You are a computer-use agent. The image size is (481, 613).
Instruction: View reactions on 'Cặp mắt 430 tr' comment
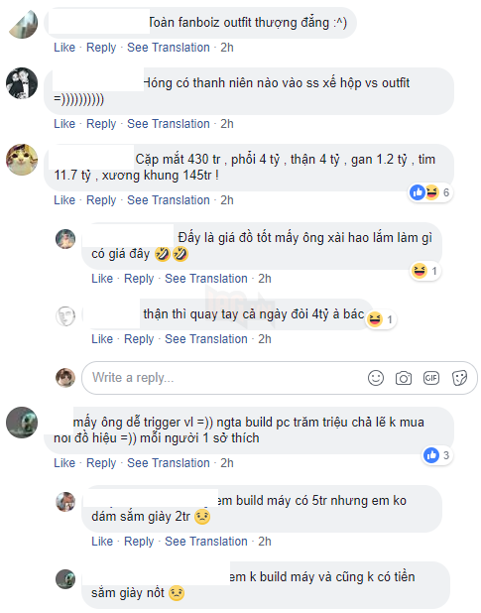pos(431,192)
